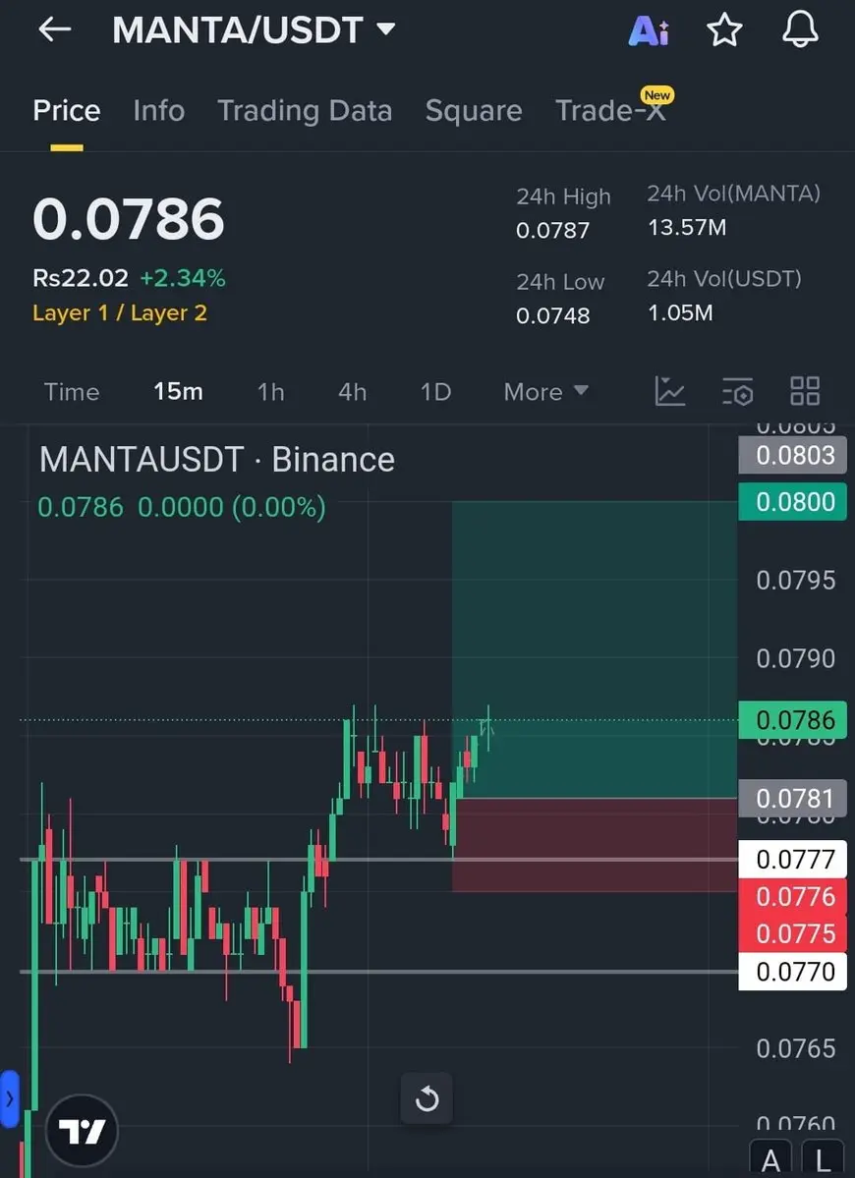Screen dimensions: 855x1178
Task: Open chart settings icon
Action: point(737,391)
